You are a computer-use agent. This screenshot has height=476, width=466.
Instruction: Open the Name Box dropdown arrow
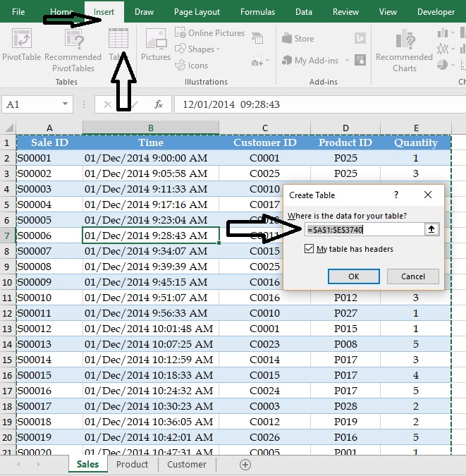coord(65,104)
